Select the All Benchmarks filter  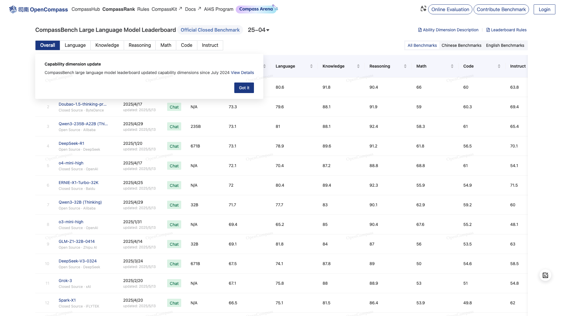pos(422,45)
